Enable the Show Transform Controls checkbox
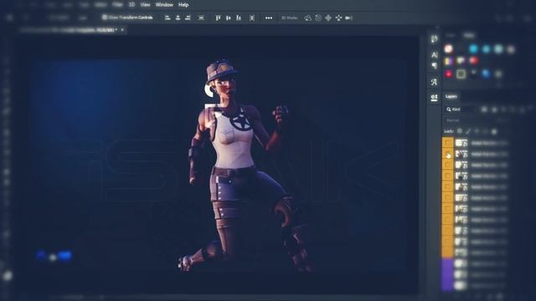536x301 pixels. [x=105, y=18]
